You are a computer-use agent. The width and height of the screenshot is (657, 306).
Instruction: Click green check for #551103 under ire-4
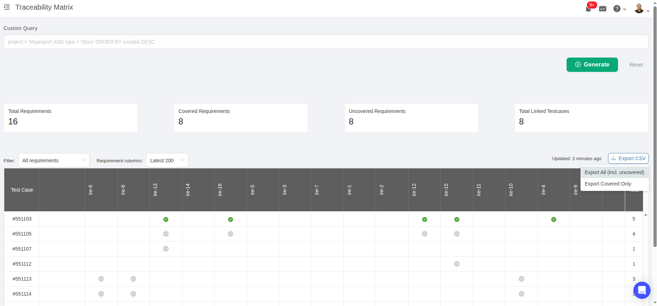554,219
